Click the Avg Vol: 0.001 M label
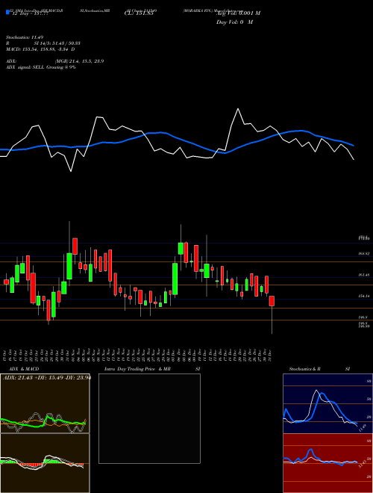The width and height of the screenshot is (373, 493). tap(239, 13)
